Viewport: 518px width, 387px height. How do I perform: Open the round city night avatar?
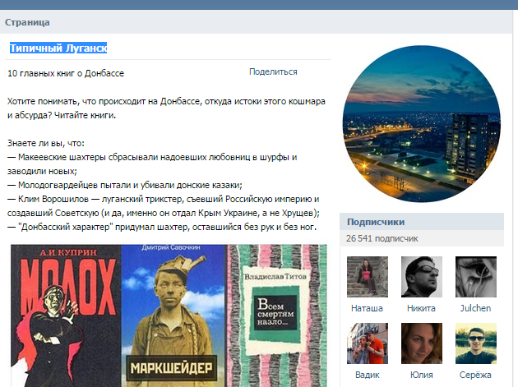click(422, 124)
